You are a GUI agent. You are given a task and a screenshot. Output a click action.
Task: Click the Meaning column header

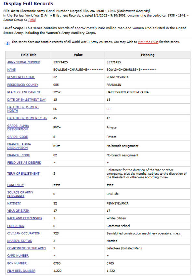click(148, 55)
